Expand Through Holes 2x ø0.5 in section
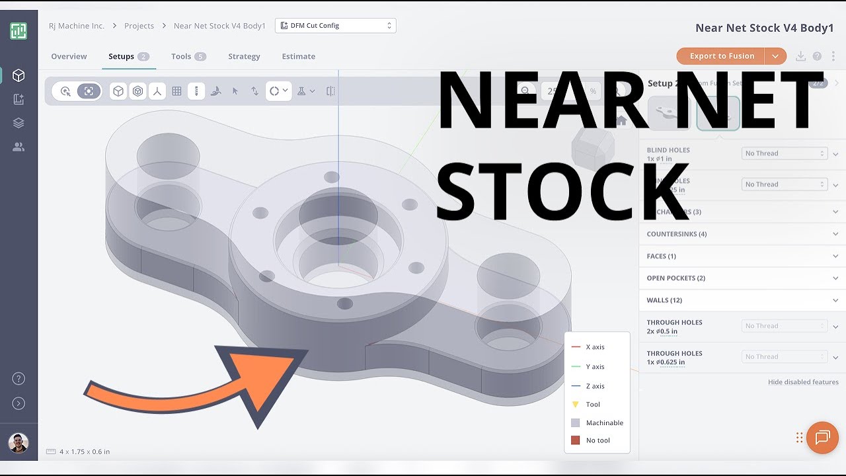This screenshot has width=846, height=476. [x=835, y=327]
